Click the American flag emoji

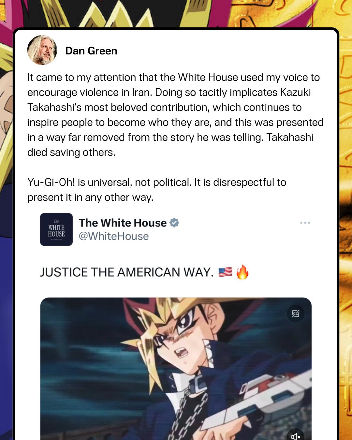click(x=225, y=272)
